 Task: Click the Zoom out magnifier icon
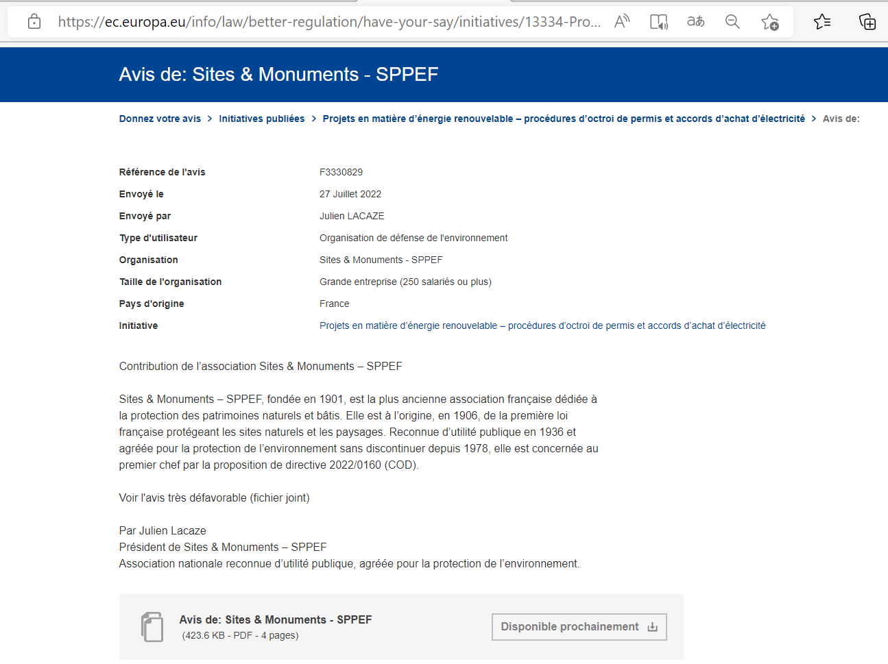tap(732, 22)
